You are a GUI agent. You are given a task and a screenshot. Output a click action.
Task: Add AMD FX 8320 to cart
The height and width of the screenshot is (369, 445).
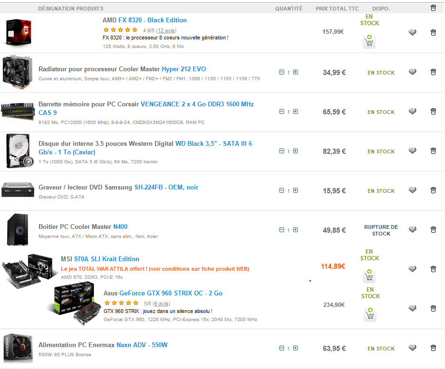tap(369, 42)
